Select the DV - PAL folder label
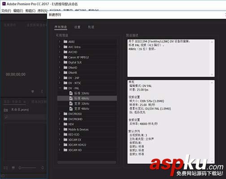 (x=74, y=88)
